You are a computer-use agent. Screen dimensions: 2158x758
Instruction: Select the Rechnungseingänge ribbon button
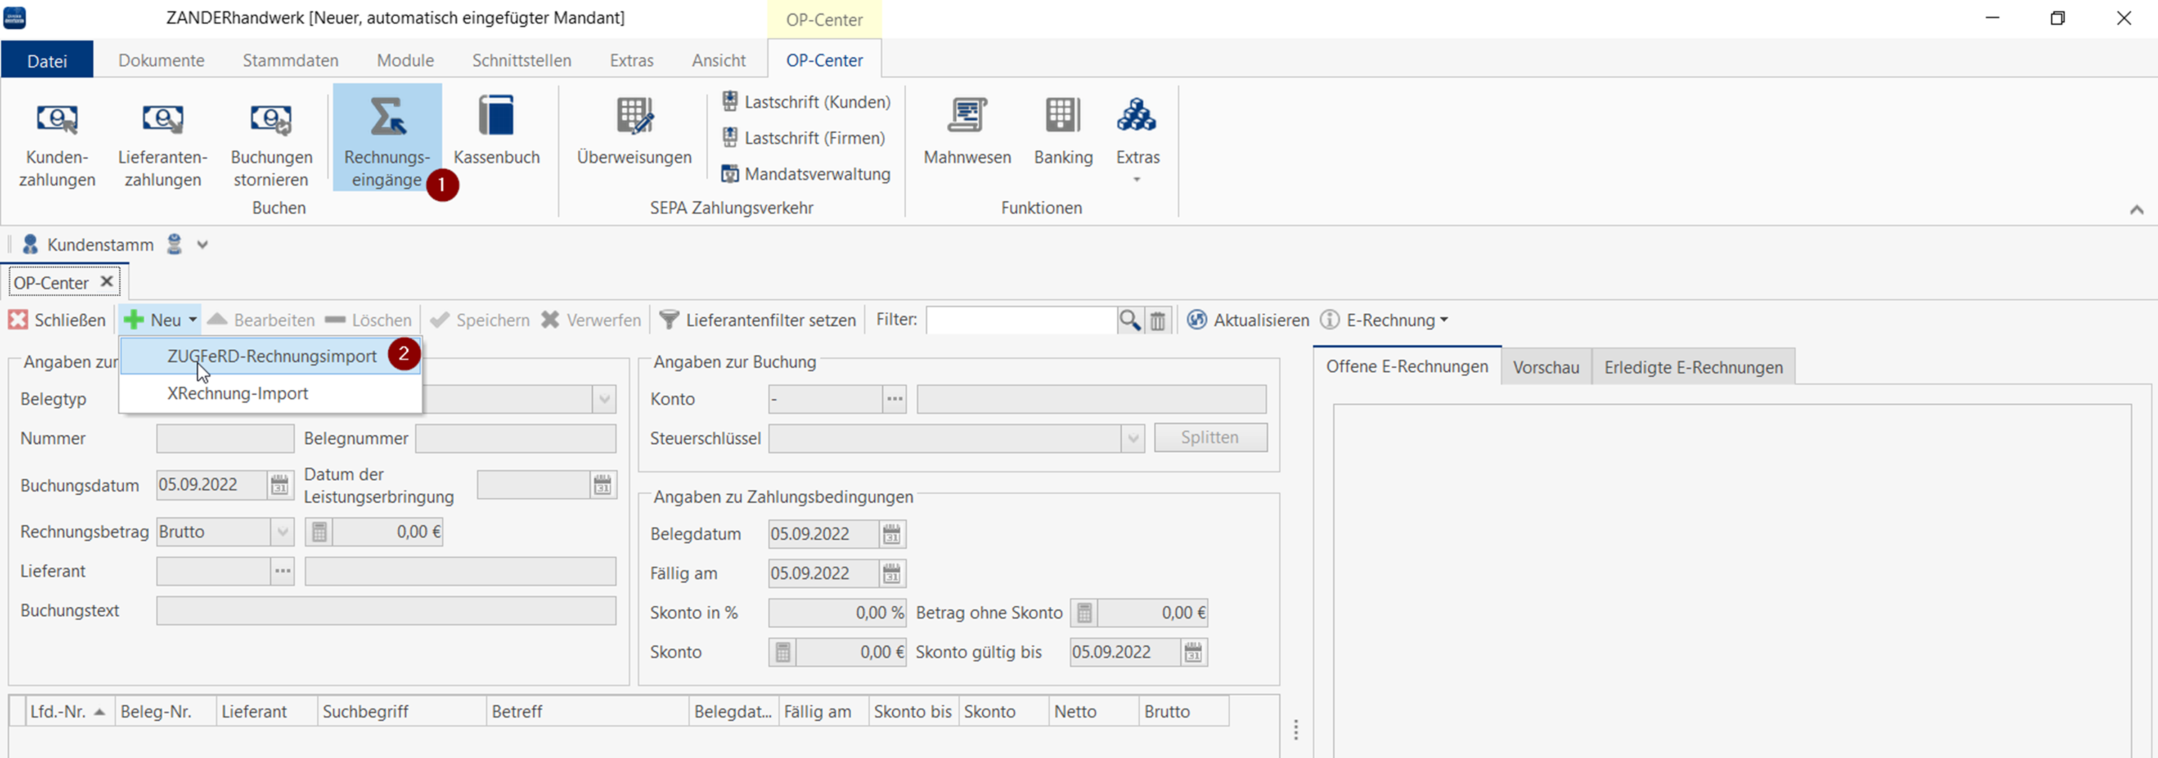[x=387, y=138]
